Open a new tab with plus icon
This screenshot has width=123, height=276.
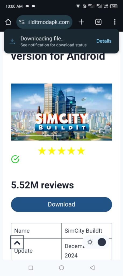(x=81, y=22)
